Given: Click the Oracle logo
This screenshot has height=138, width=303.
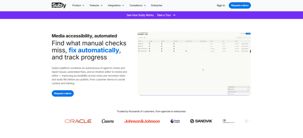Looking at the screenshot, I should 78,121.
